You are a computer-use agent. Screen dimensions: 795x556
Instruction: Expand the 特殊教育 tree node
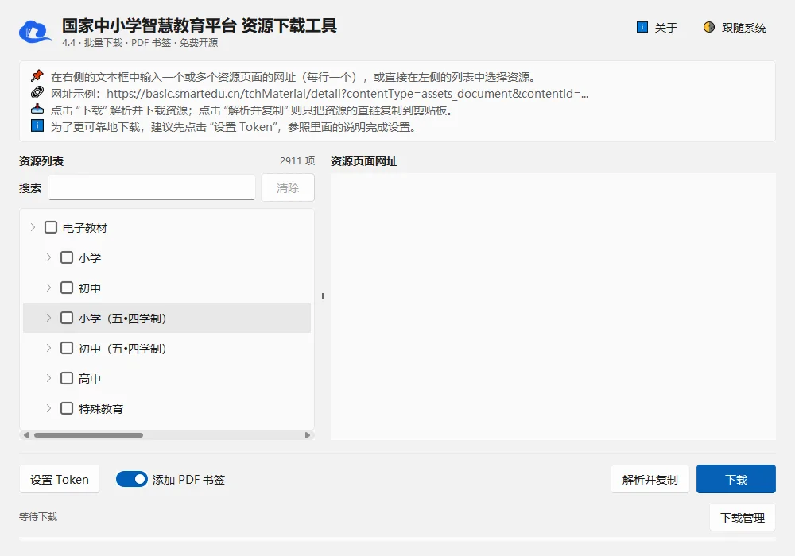[x=48, y=408]
